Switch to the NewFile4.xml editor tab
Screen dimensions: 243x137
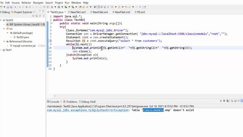(x=122, y=12)
